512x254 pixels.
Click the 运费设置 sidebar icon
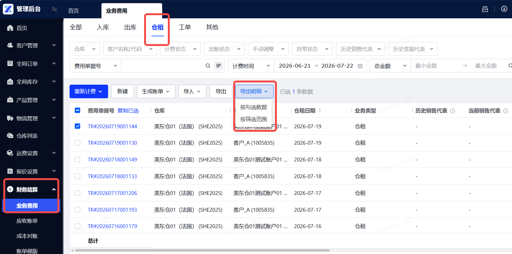10,153
